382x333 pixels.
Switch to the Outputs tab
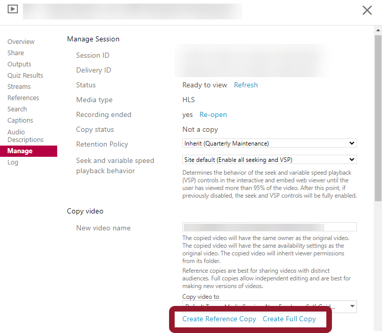19,64
